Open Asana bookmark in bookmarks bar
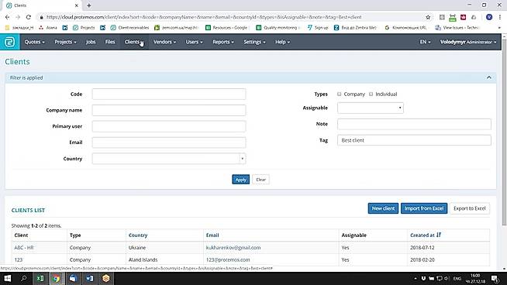Image resolution: width=507 pixels, height=285 pixels. pos(48,28)
